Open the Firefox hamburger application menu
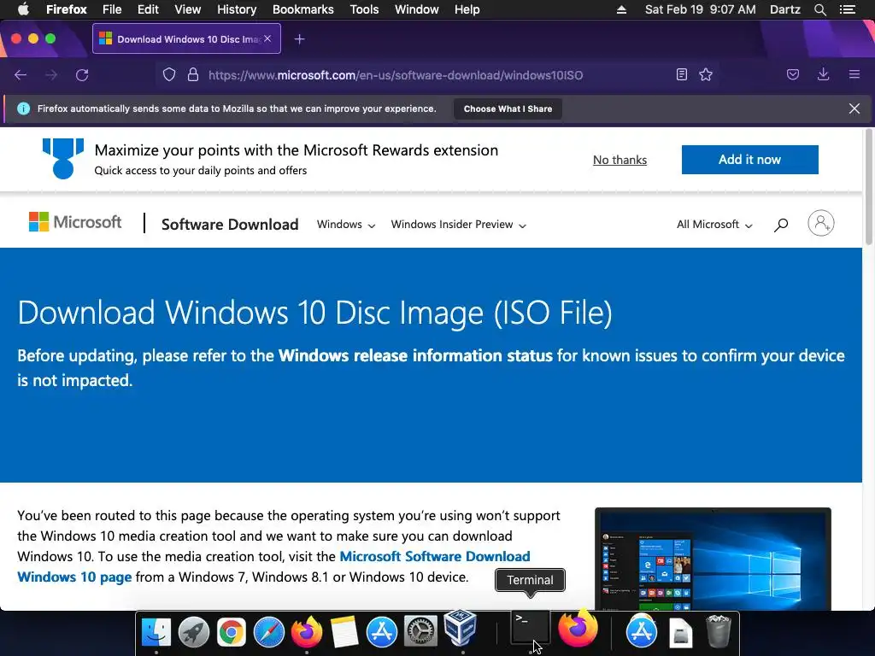 click(854, 75)
